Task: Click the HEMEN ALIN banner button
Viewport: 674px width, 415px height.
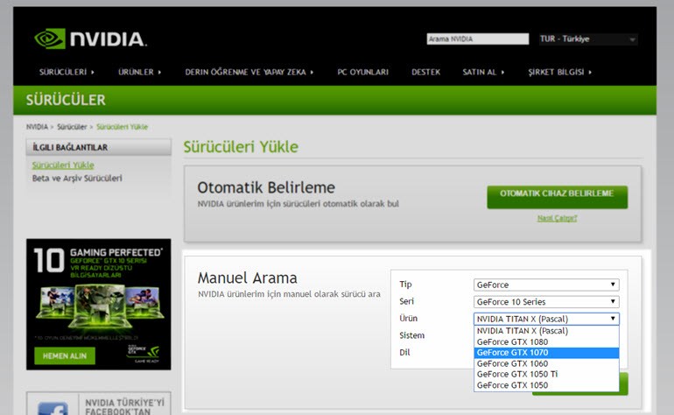Action: pyautogui.click(x=65, y=356)
